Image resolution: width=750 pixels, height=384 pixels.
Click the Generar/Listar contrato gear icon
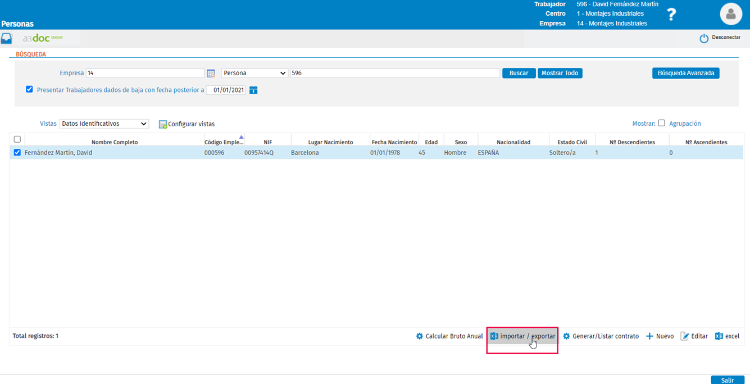566,336
